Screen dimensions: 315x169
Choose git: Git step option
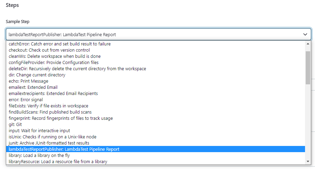15,124
